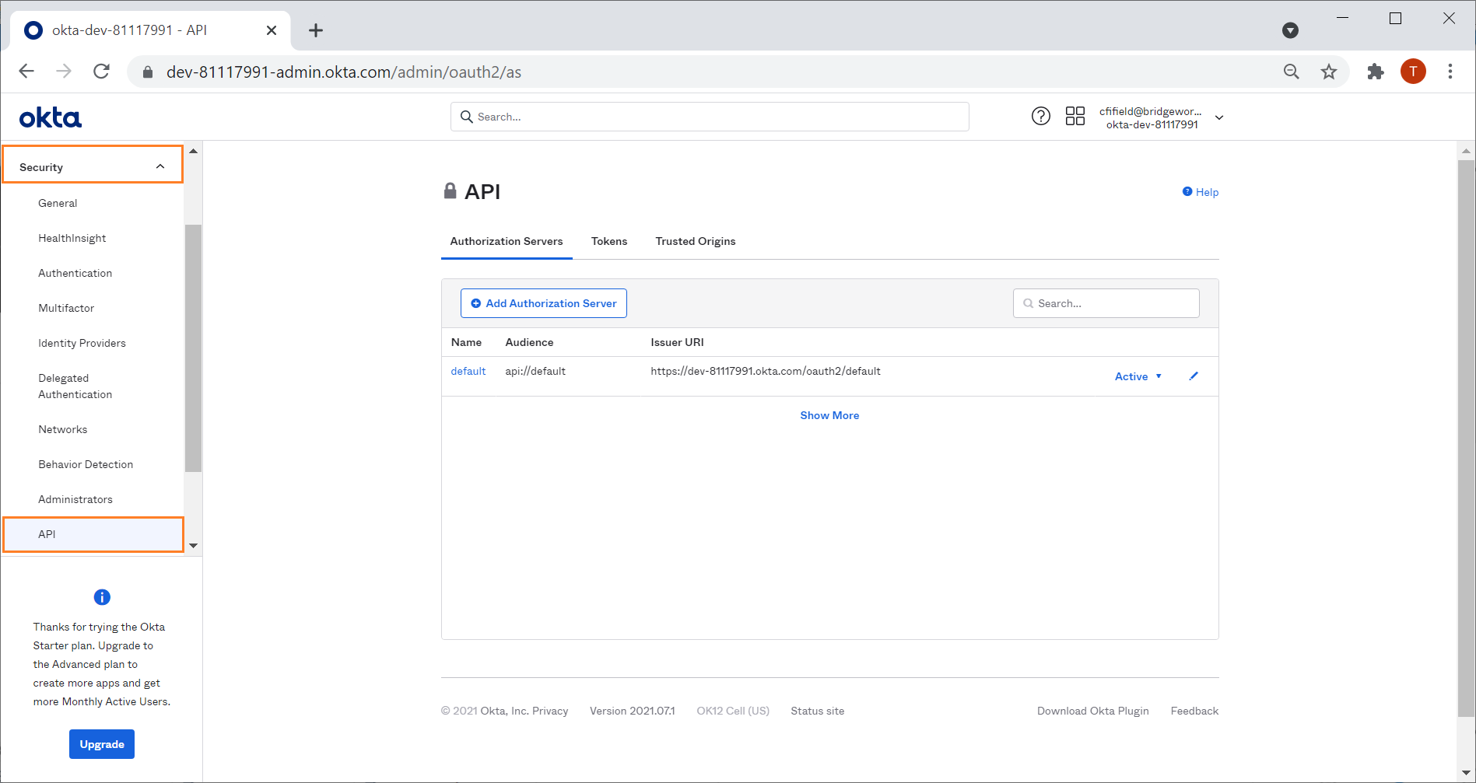Open the Status site link

pos(818,711)
